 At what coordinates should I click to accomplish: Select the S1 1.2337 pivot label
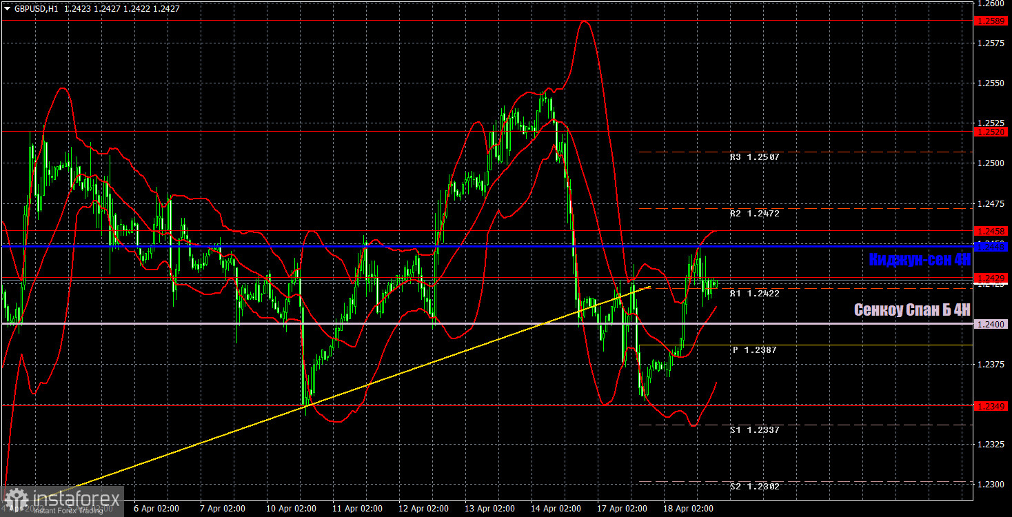click(755, 430)
